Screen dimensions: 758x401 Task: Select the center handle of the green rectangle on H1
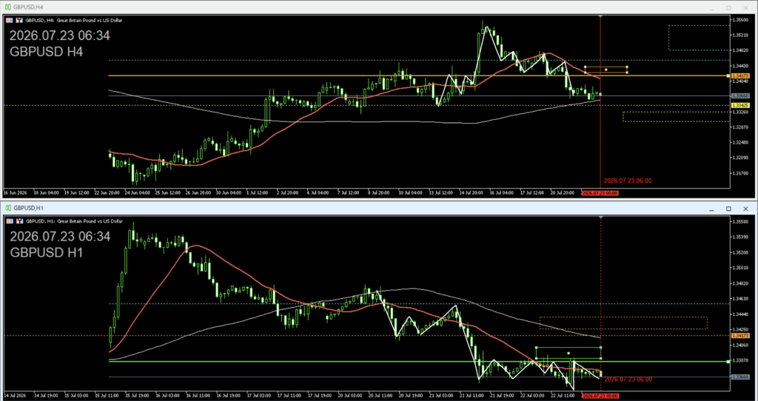(568, 353)
